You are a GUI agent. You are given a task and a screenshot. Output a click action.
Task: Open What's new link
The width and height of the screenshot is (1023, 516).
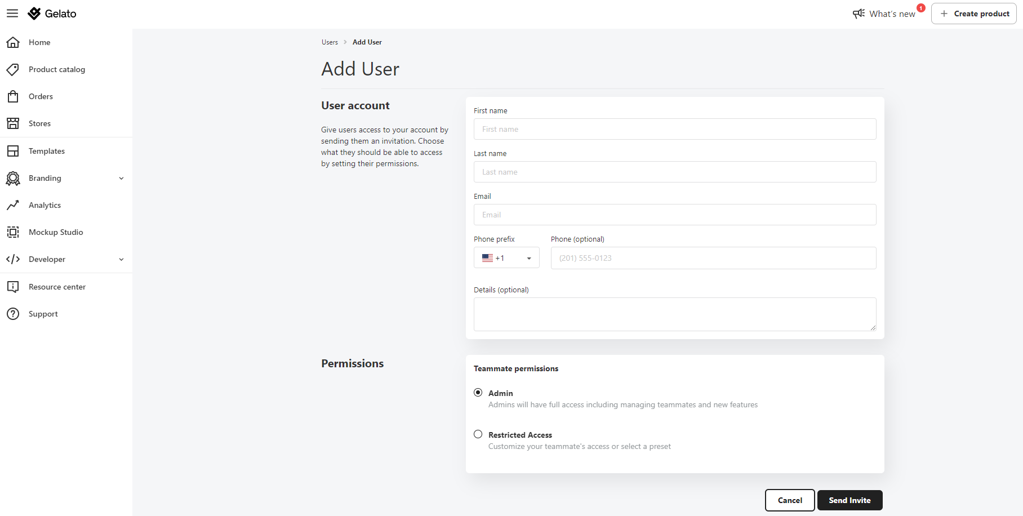click(892, 14)
